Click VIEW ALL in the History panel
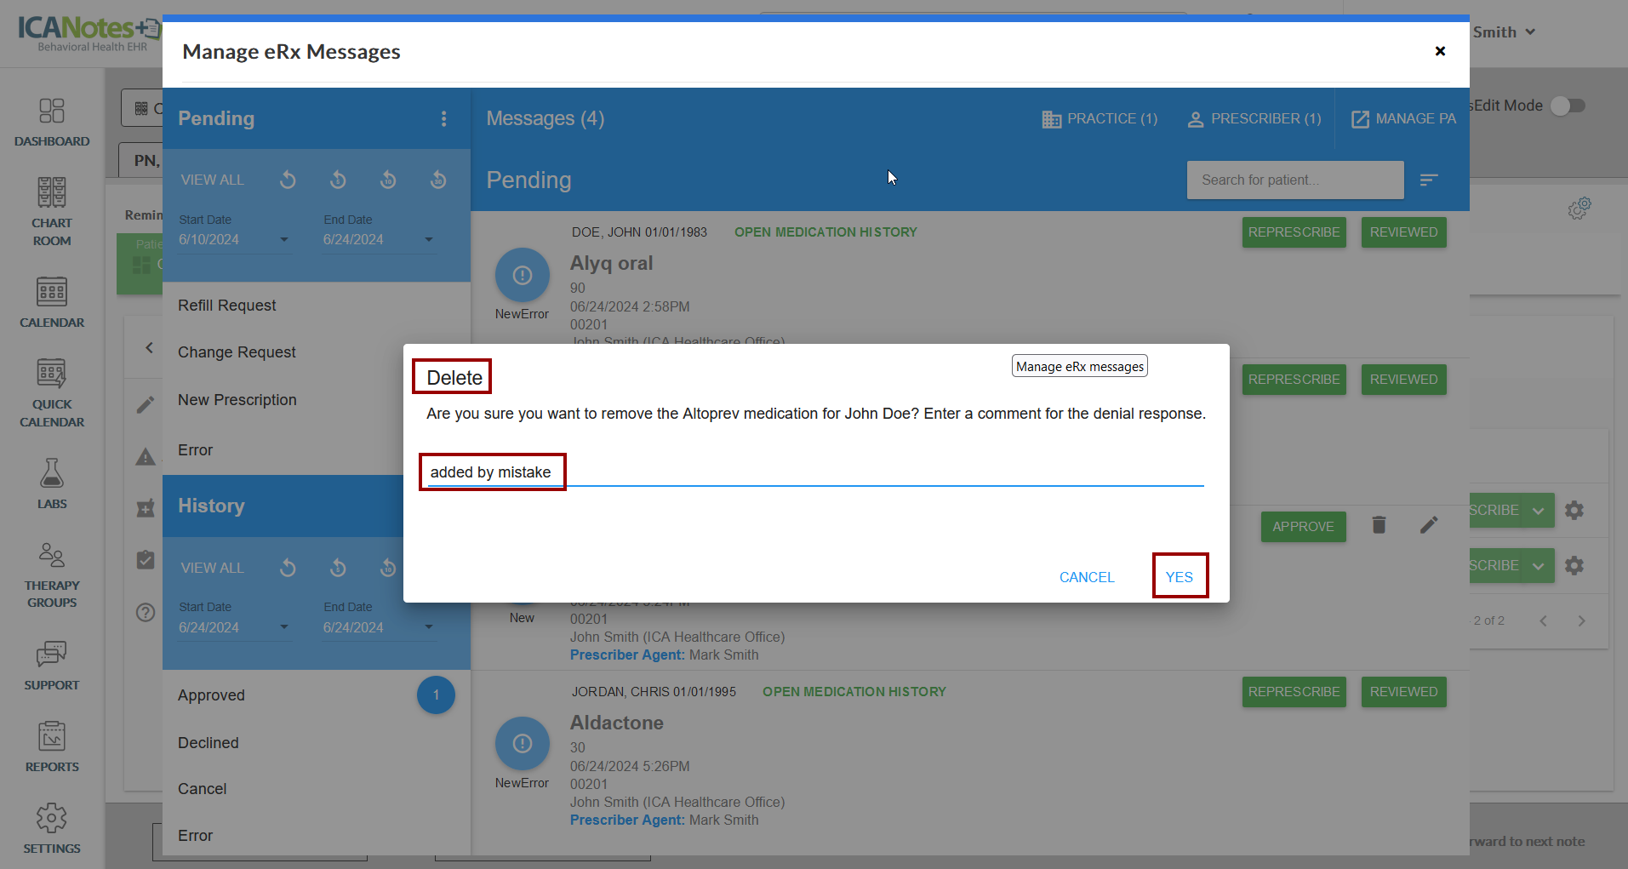Image resolution: width=1628 pixels, height=869 pixels. pos(213,568)
